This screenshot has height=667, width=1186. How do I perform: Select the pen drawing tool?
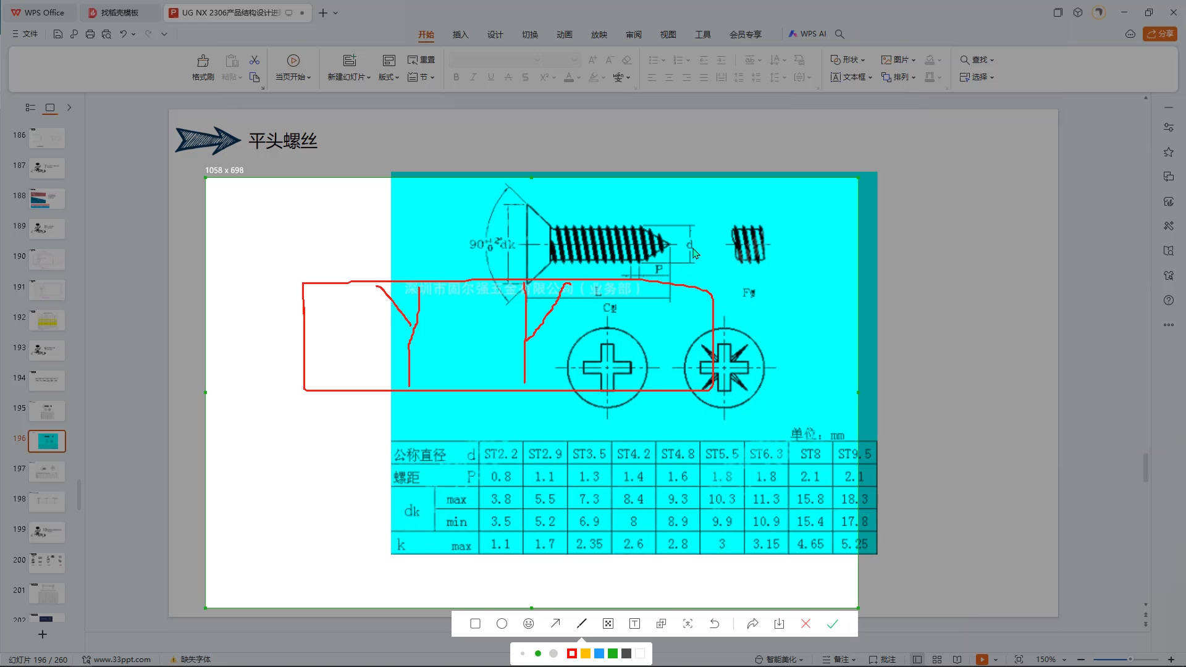(581, 624)
